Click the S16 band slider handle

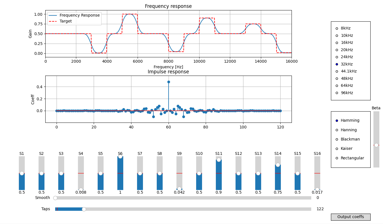[317, 189]
